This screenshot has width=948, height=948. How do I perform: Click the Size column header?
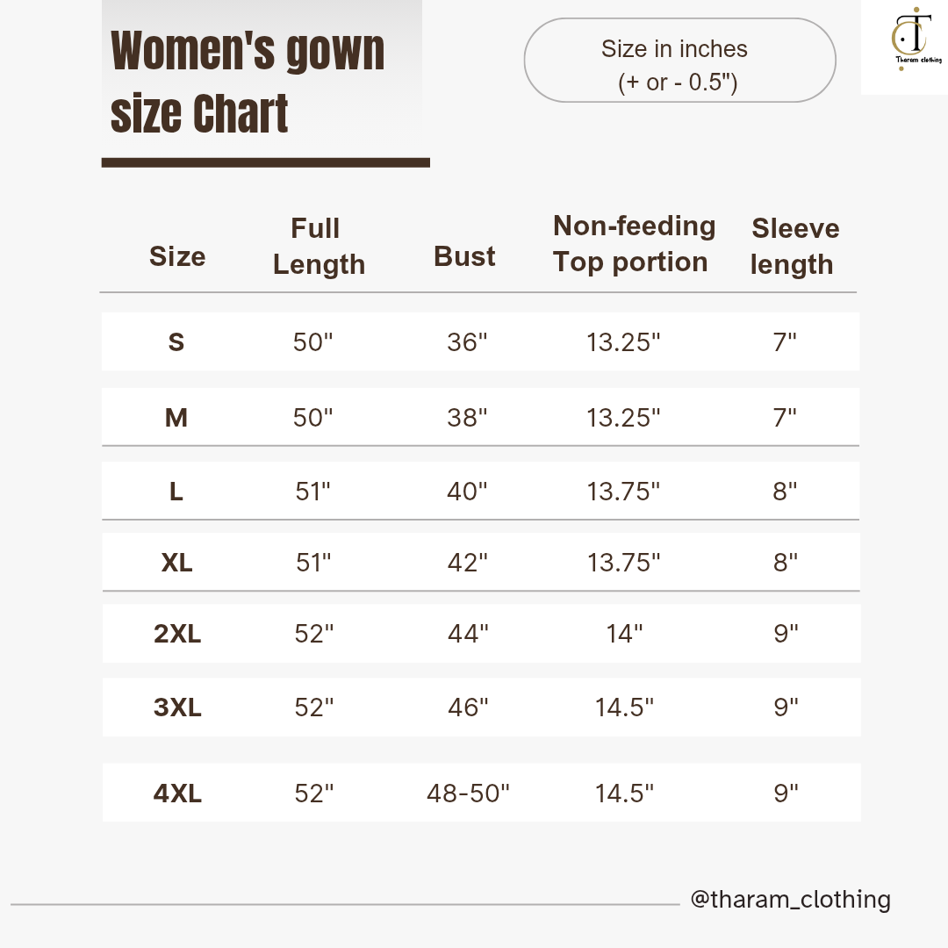[x=177, y=256]
